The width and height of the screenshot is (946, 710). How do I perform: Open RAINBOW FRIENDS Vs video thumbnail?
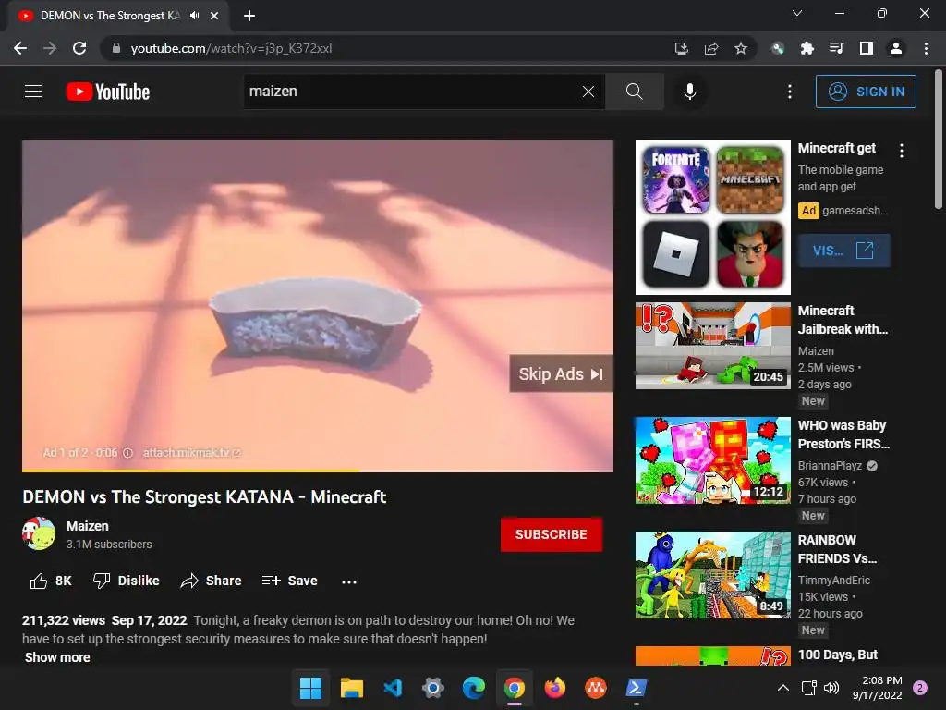tap(712, 575)
